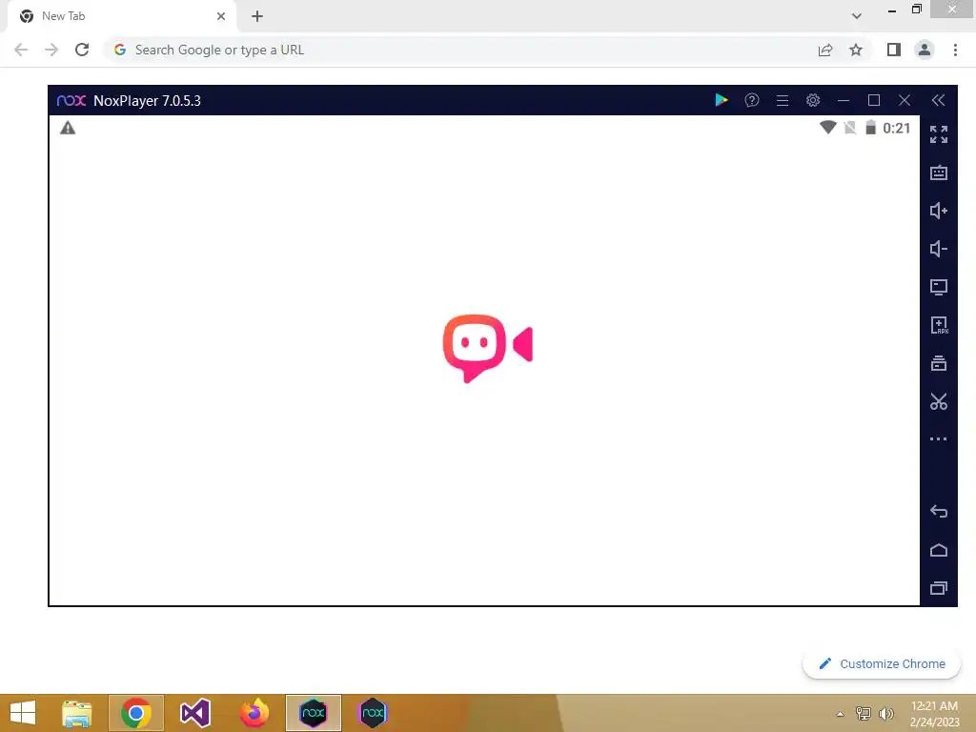Open screen display icon in Nox sidebar
Viewport: 976px width, 732px height.
(x=938, y=286)
